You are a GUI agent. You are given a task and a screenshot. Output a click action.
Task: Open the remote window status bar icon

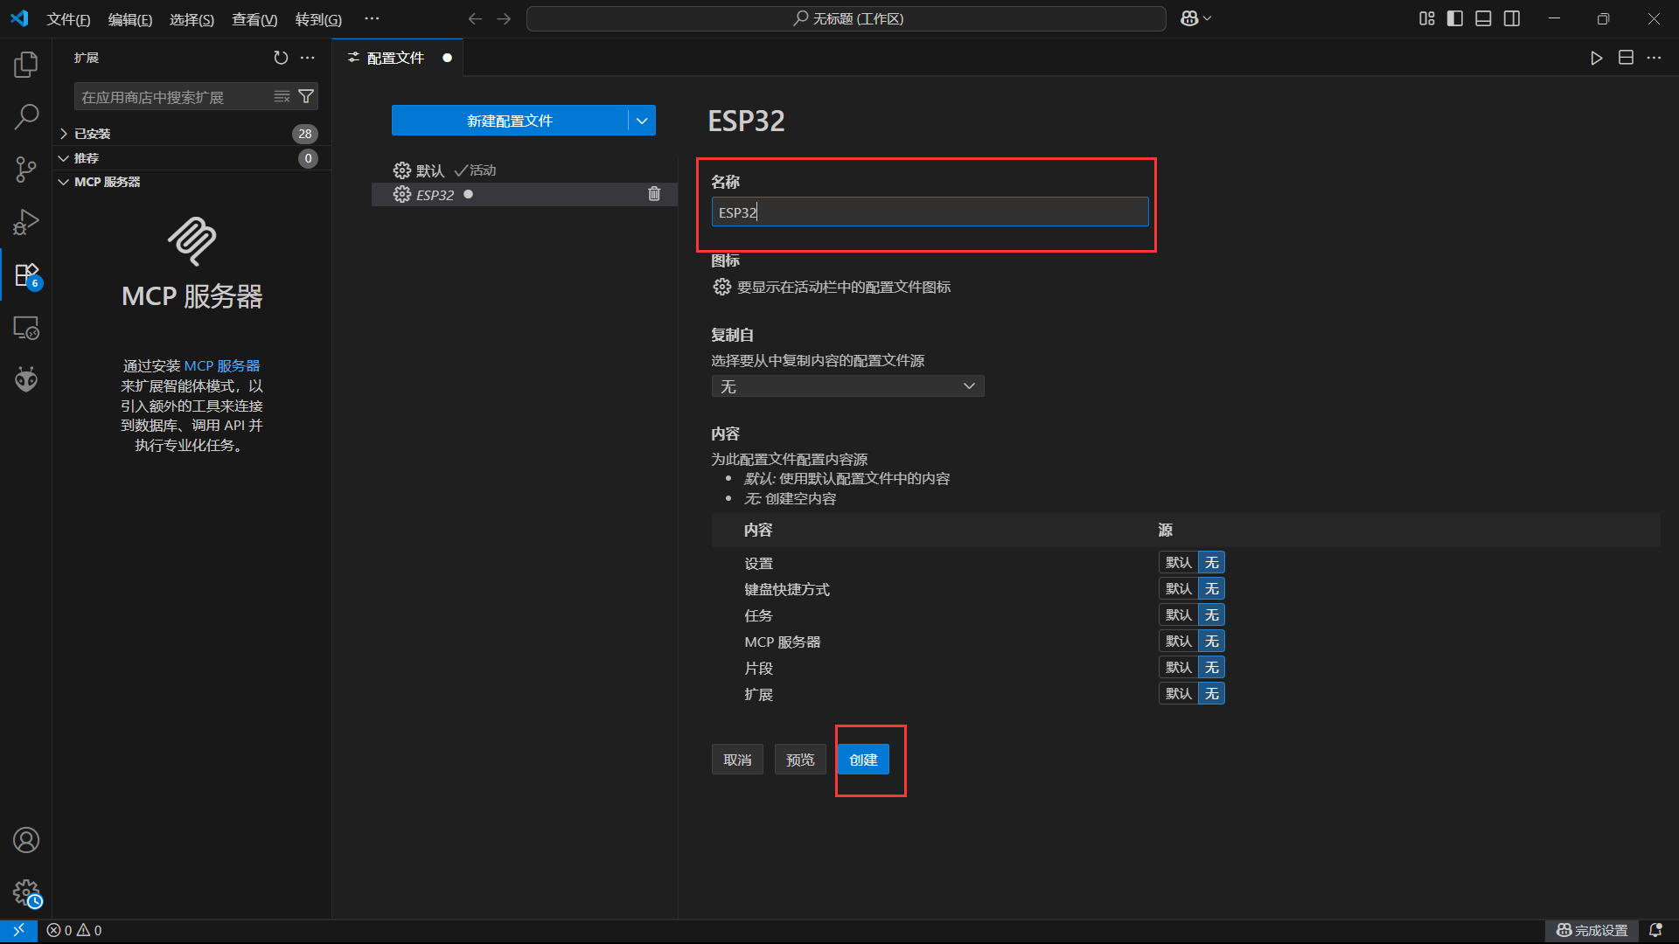(x=18, y=930)
